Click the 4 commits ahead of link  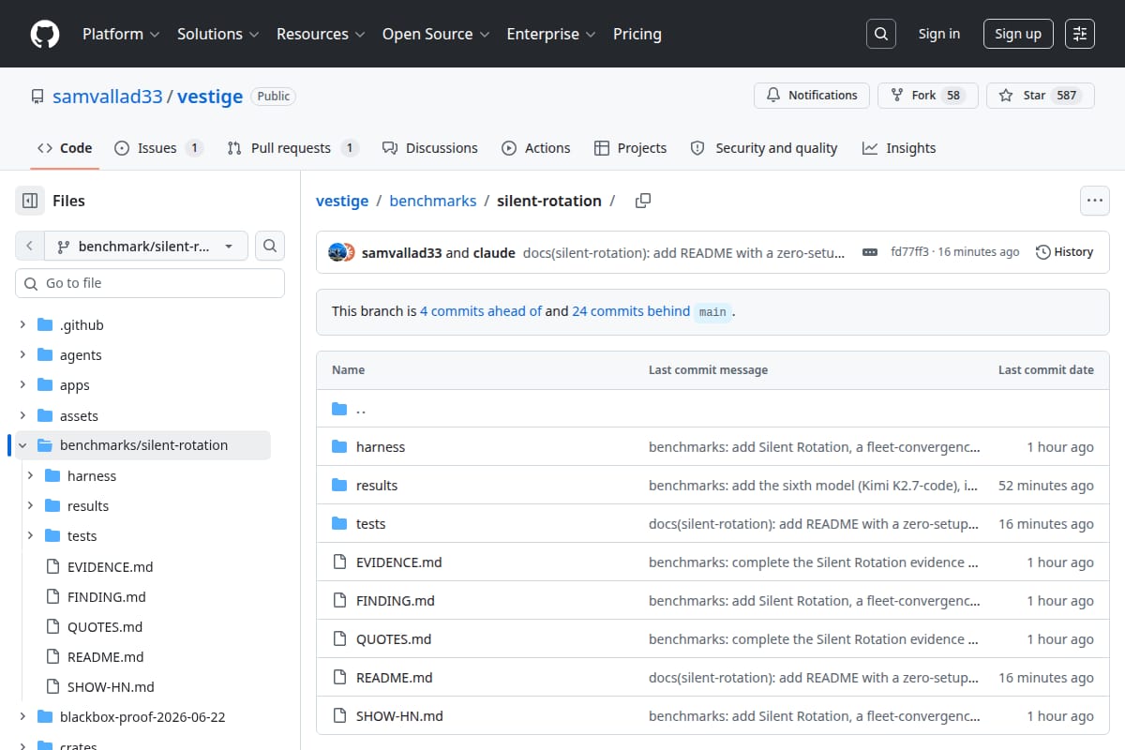coord(481,311)
